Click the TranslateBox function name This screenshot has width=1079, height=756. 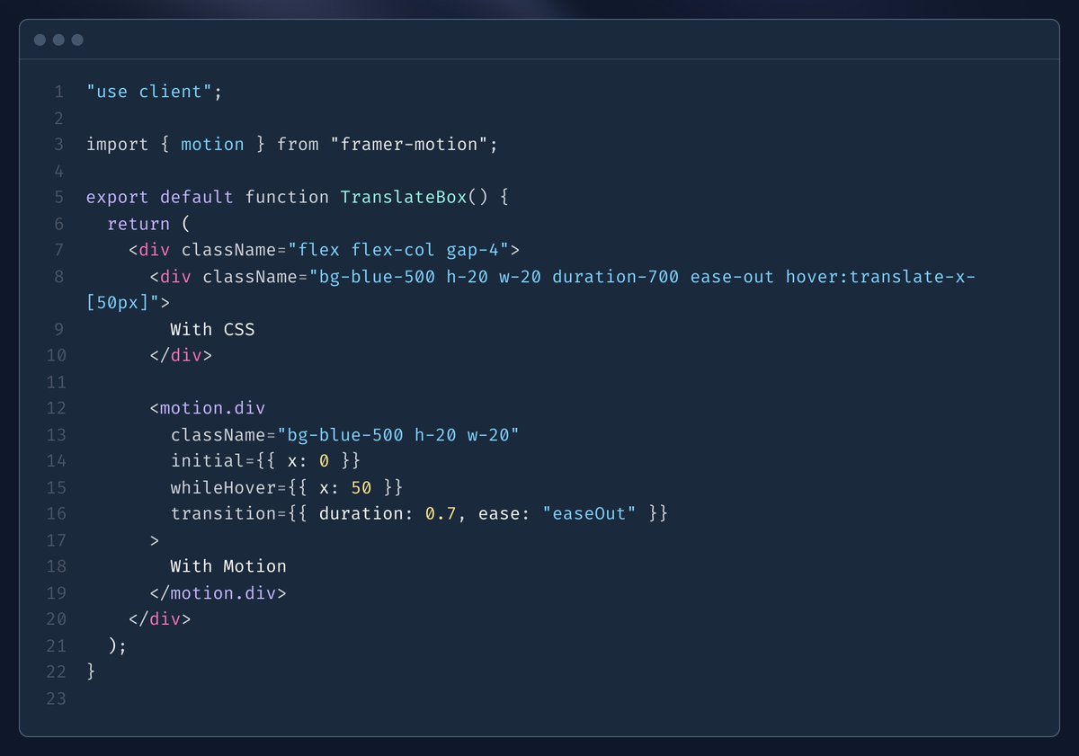click(x=403, y=197)
